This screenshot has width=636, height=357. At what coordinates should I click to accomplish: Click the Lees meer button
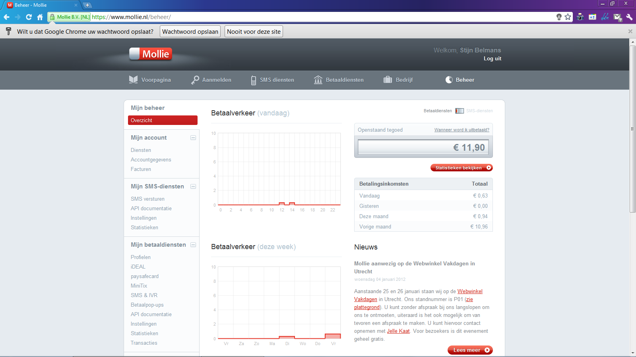tap(470, 350)
